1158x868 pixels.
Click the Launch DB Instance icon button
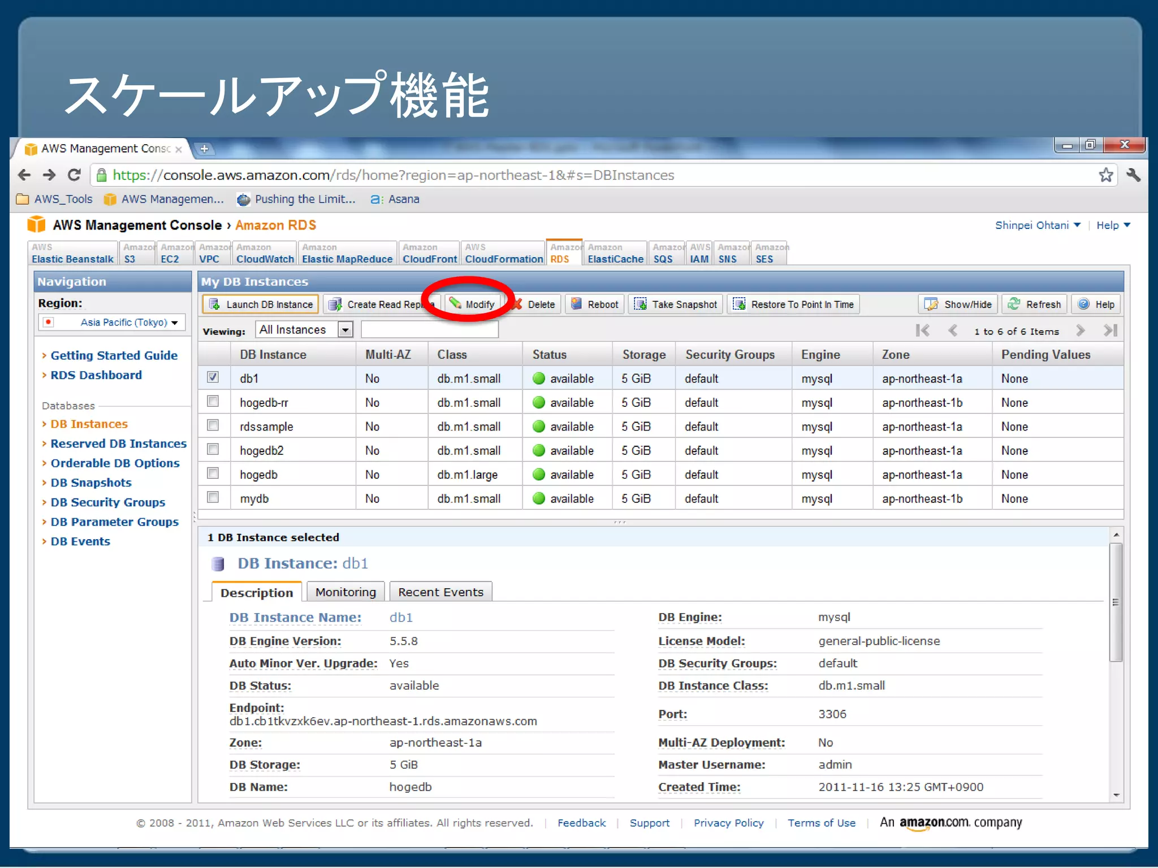215,305
